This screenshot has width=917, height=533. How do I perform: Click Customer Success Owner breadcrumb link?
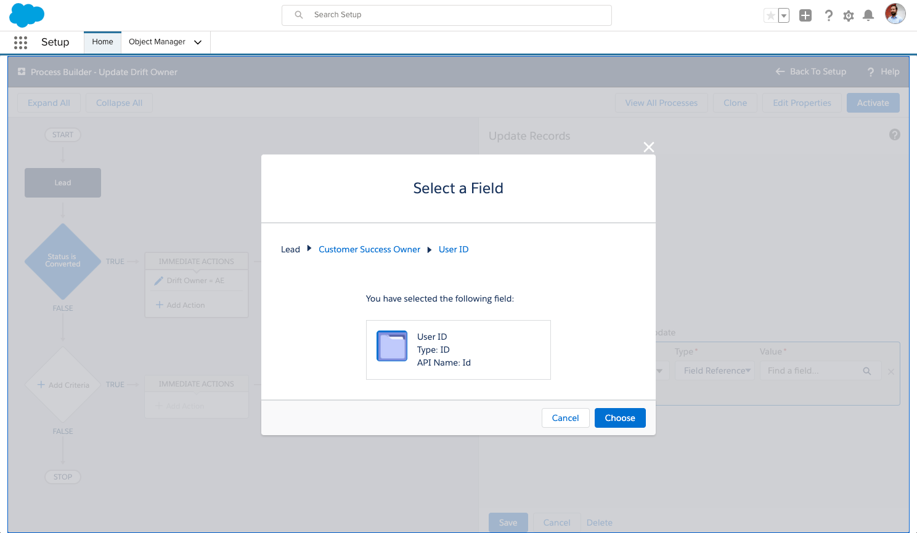(x=369, y=249)
